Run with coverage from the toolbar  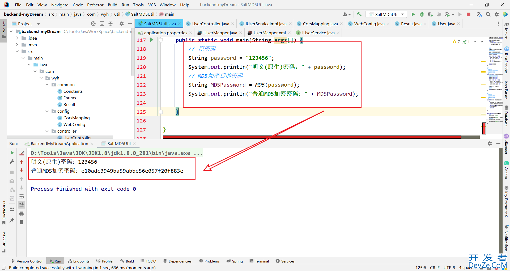pos(430,14)
